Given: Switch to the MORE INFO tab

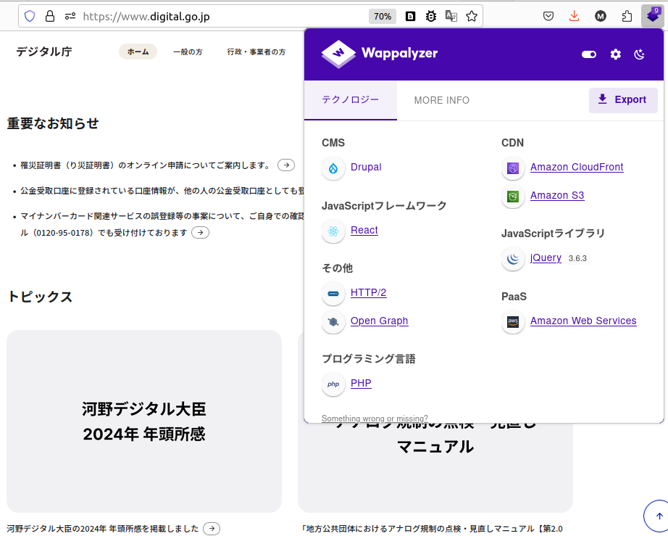Looking at the screenshot, I should [441, 100].
